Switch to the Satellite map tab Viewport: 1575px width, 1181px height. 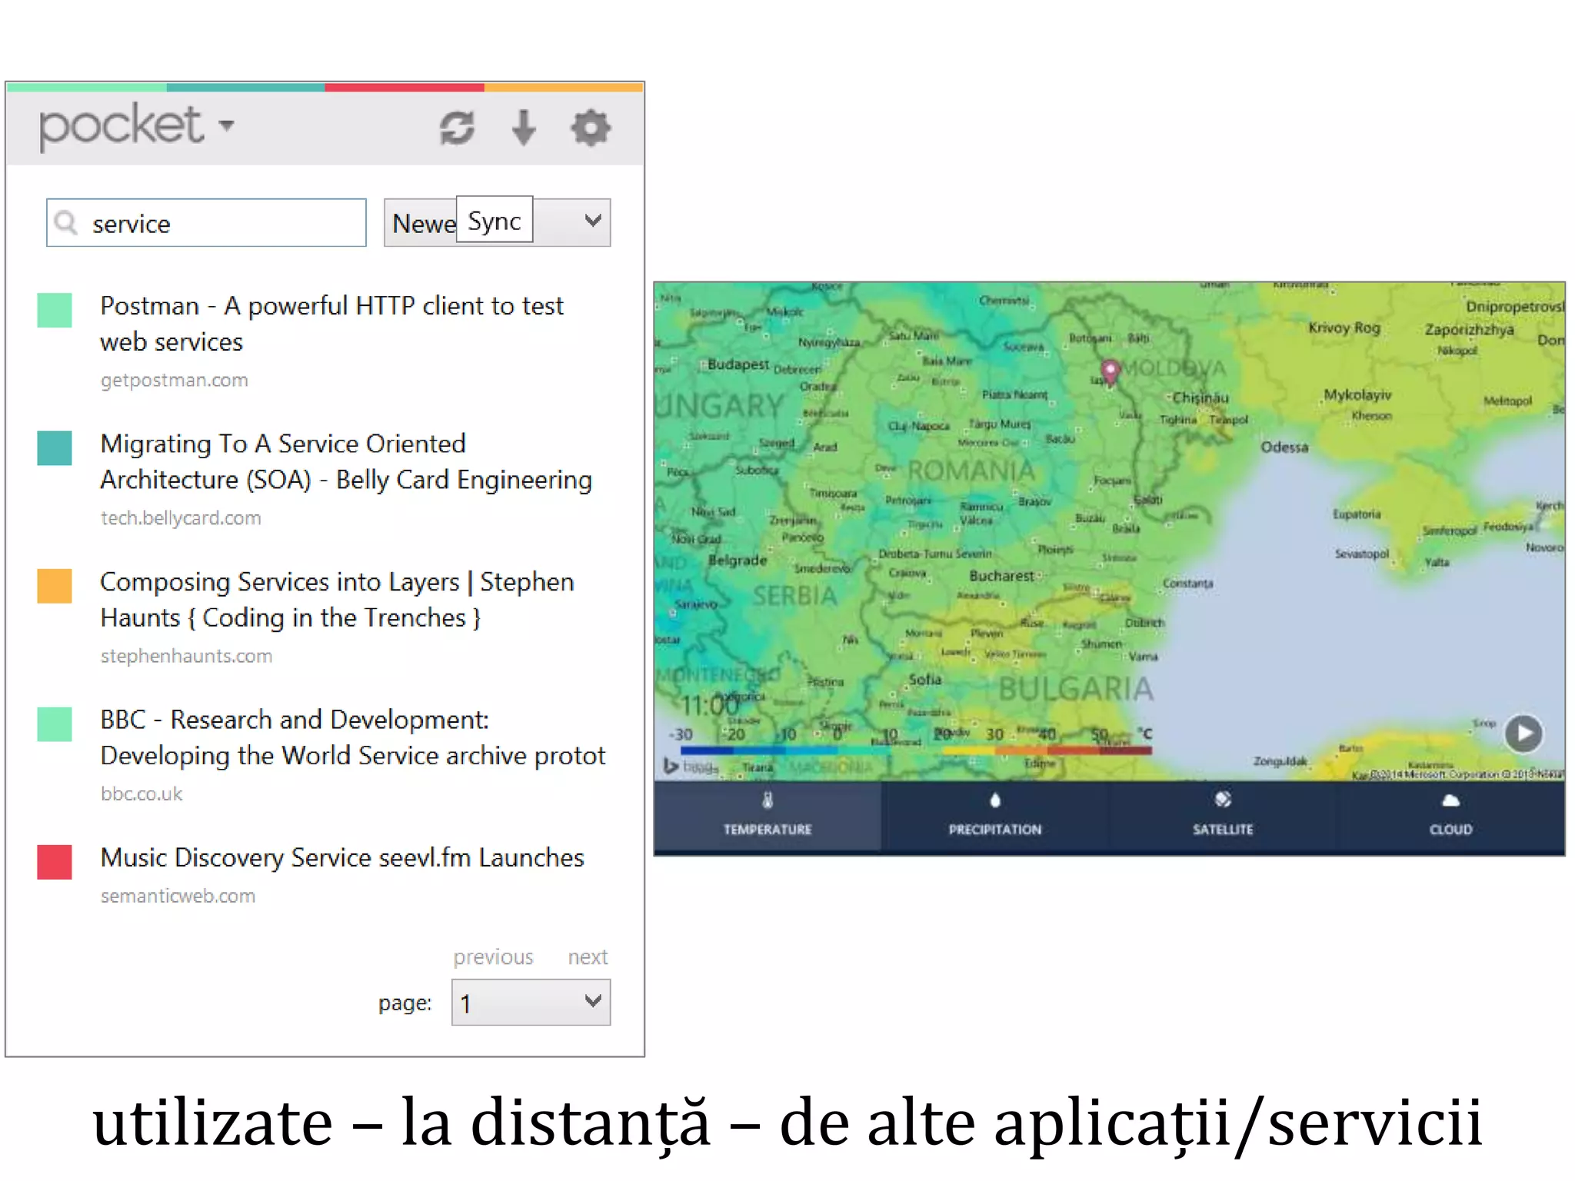pos(1222,829)
